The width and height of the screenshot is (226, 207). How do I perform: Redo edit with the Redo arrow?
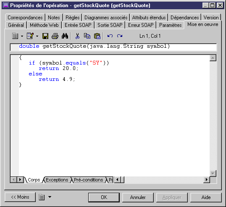pyautogui.click(x=120, y=36)
